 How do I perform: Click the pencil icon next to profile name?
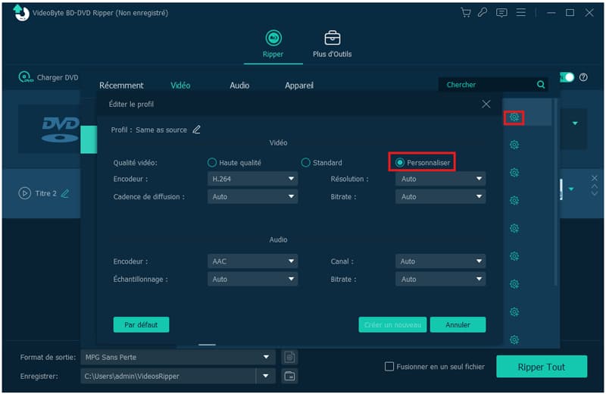click(197, 130)
